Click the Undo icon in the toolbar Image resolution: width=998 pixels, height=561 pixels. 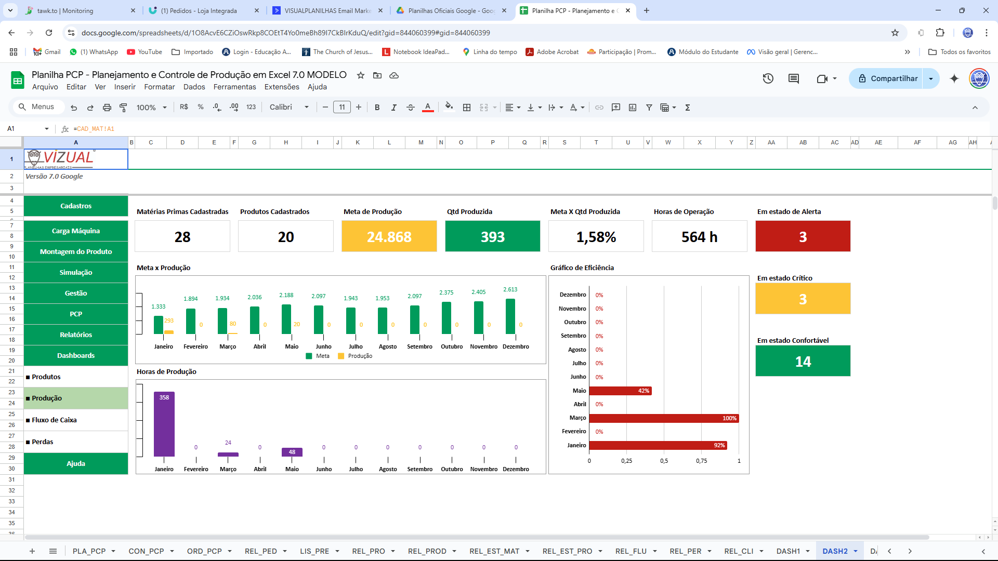[x=74, y=108]
